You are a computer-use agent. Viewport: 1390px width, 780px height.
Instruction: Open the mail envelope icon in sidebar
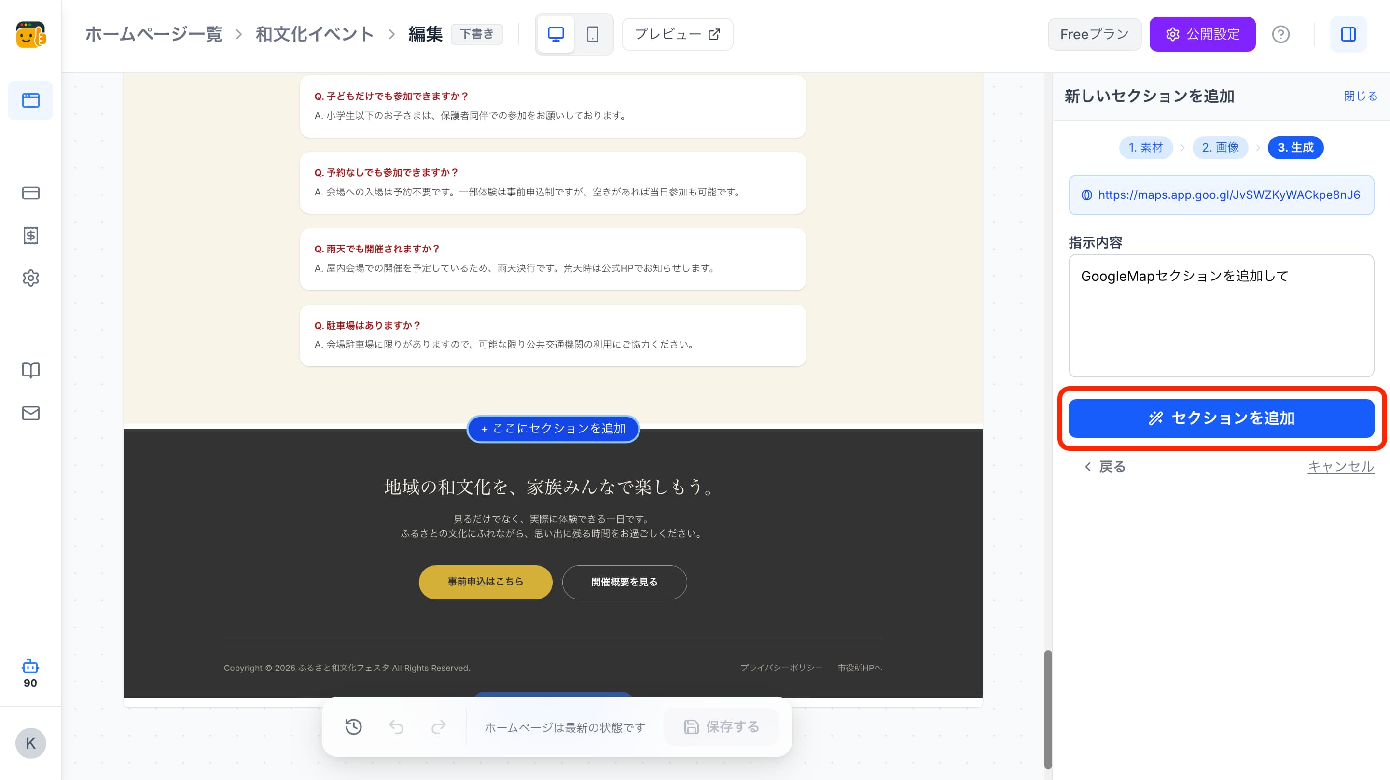[x=31, y=413]
